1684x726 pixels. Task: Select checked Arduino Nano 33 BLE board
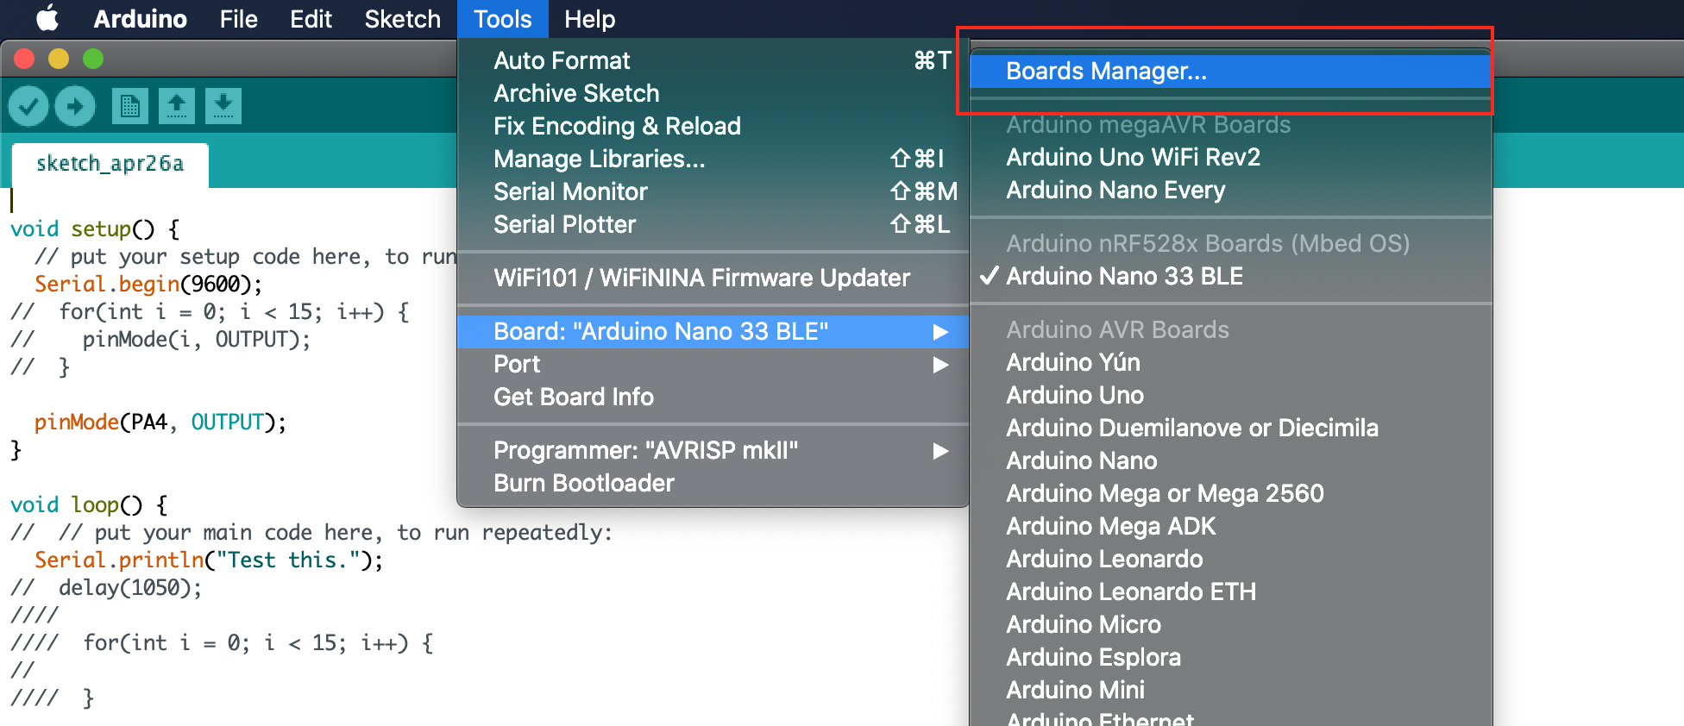coord(1230,276)
